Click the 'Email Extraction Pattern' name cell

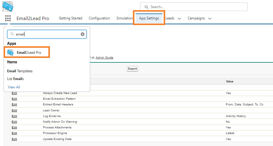(59, 99)
